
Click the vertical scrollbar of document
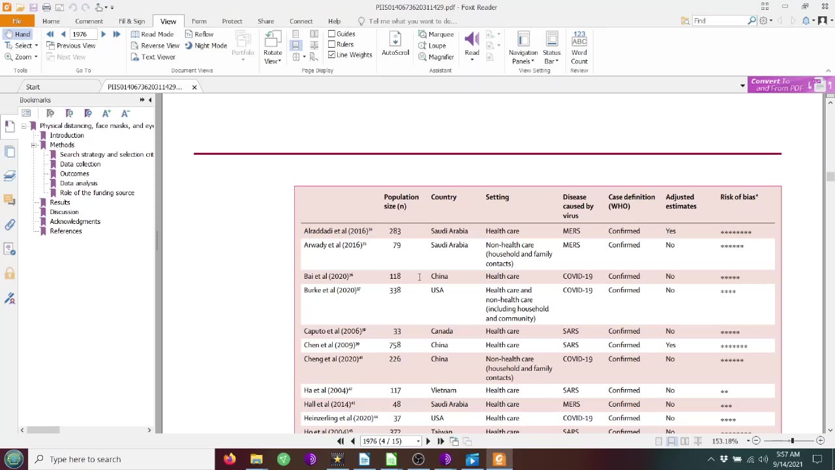830,176
